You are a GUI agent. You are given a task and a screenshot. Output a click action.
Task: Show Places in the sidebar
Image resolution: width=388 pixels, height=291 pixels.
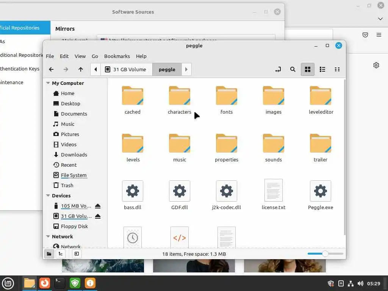click(49, 254)
